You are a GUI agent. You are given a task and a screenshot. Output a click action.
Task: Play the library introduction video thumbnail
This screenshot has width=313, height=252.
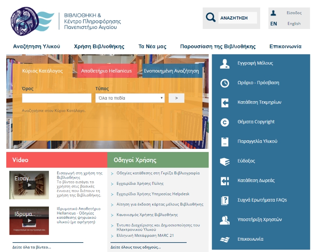pos(29,184)
